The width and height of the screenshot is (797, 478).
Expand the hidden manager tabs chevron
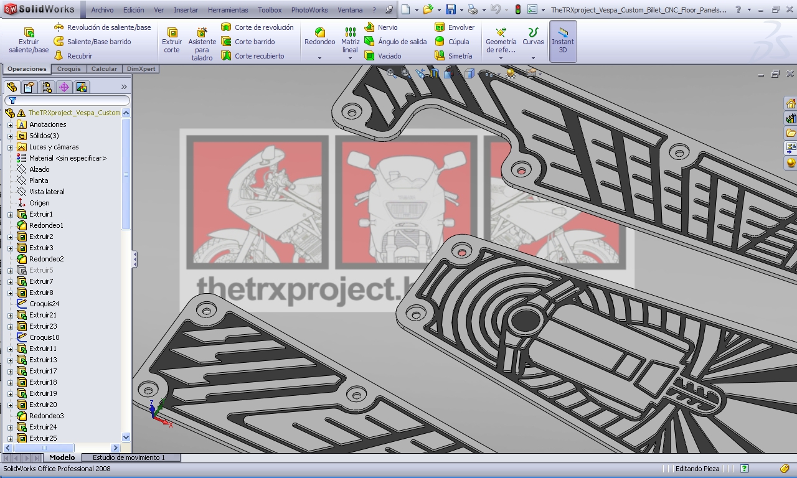point(124,87)
